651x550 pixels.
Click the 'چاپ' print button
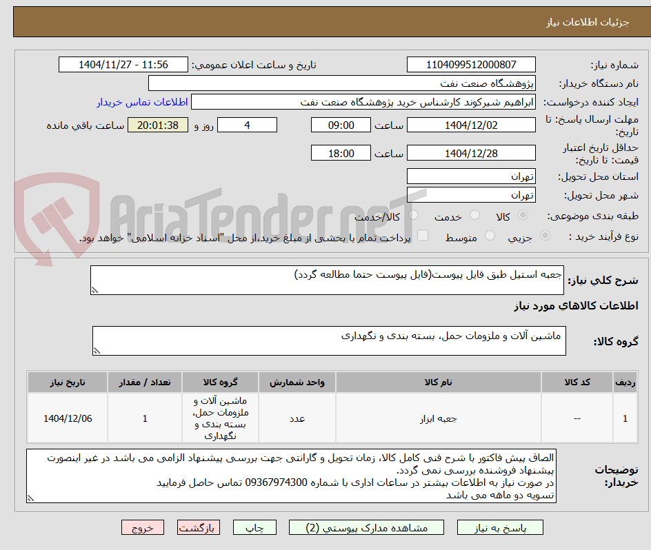point(254,527)
